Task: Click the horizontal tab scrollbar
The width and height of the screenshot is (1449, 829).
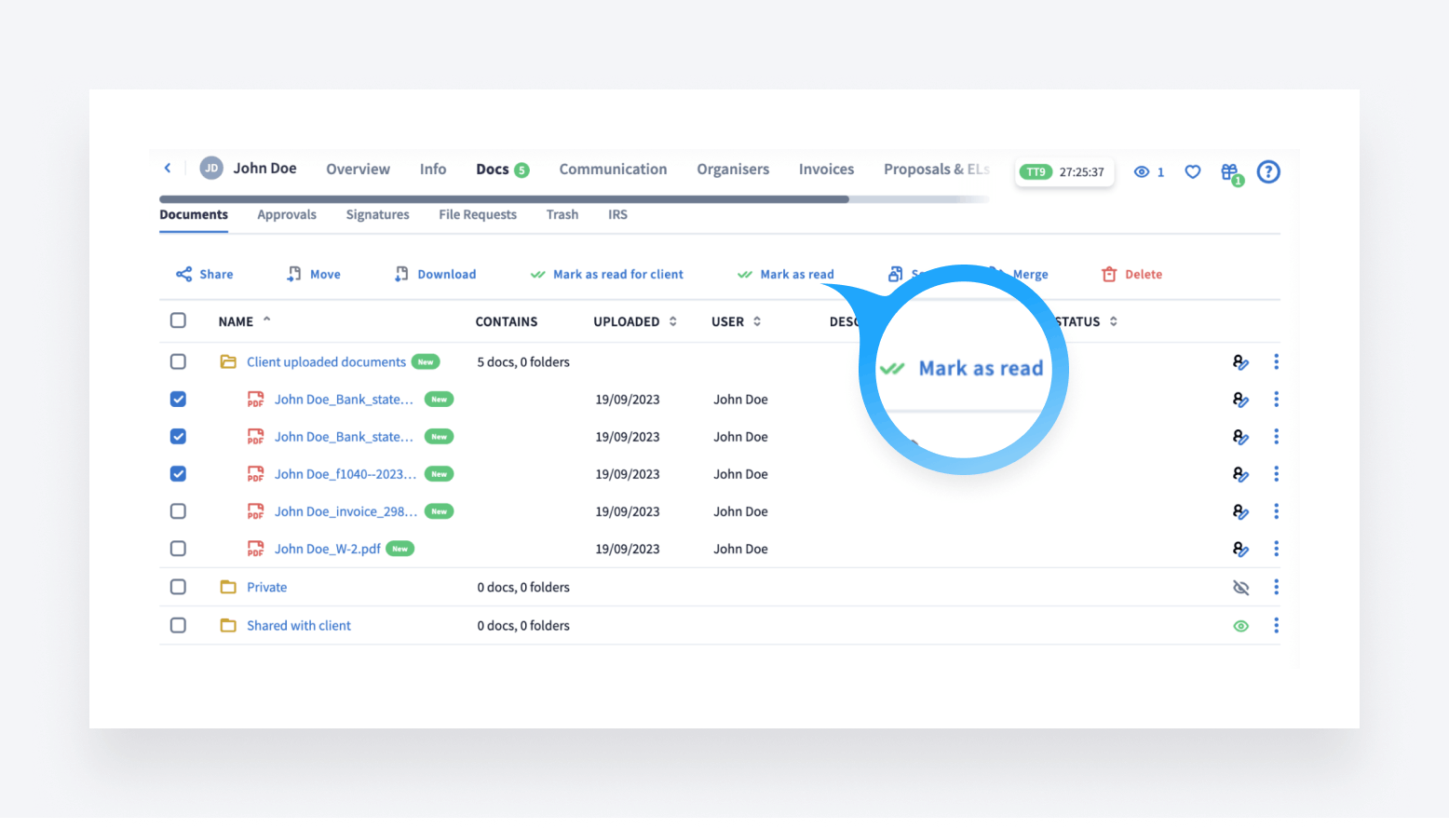Action: click(504, 198)
